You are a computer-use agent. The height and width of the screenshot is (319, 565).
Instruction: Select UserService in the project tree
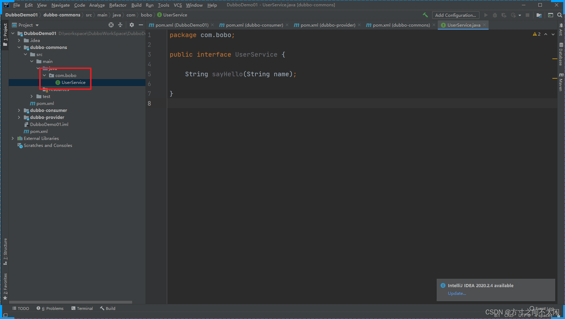(x=73, y=82)
